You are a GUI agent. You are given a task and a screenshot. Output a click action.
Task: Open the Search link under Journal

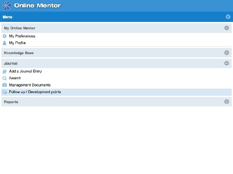tap(15, 78)
